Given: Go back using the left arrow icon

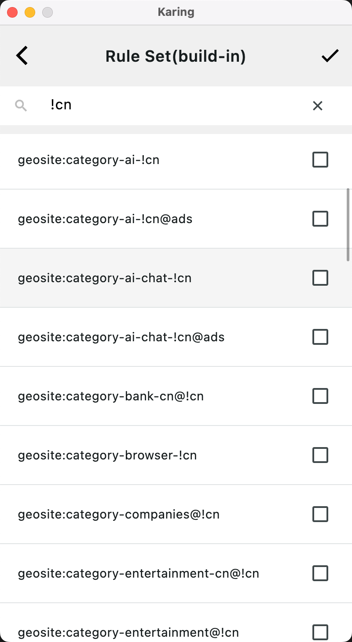Looking at the screenshot, I should (x=22, y=56).
